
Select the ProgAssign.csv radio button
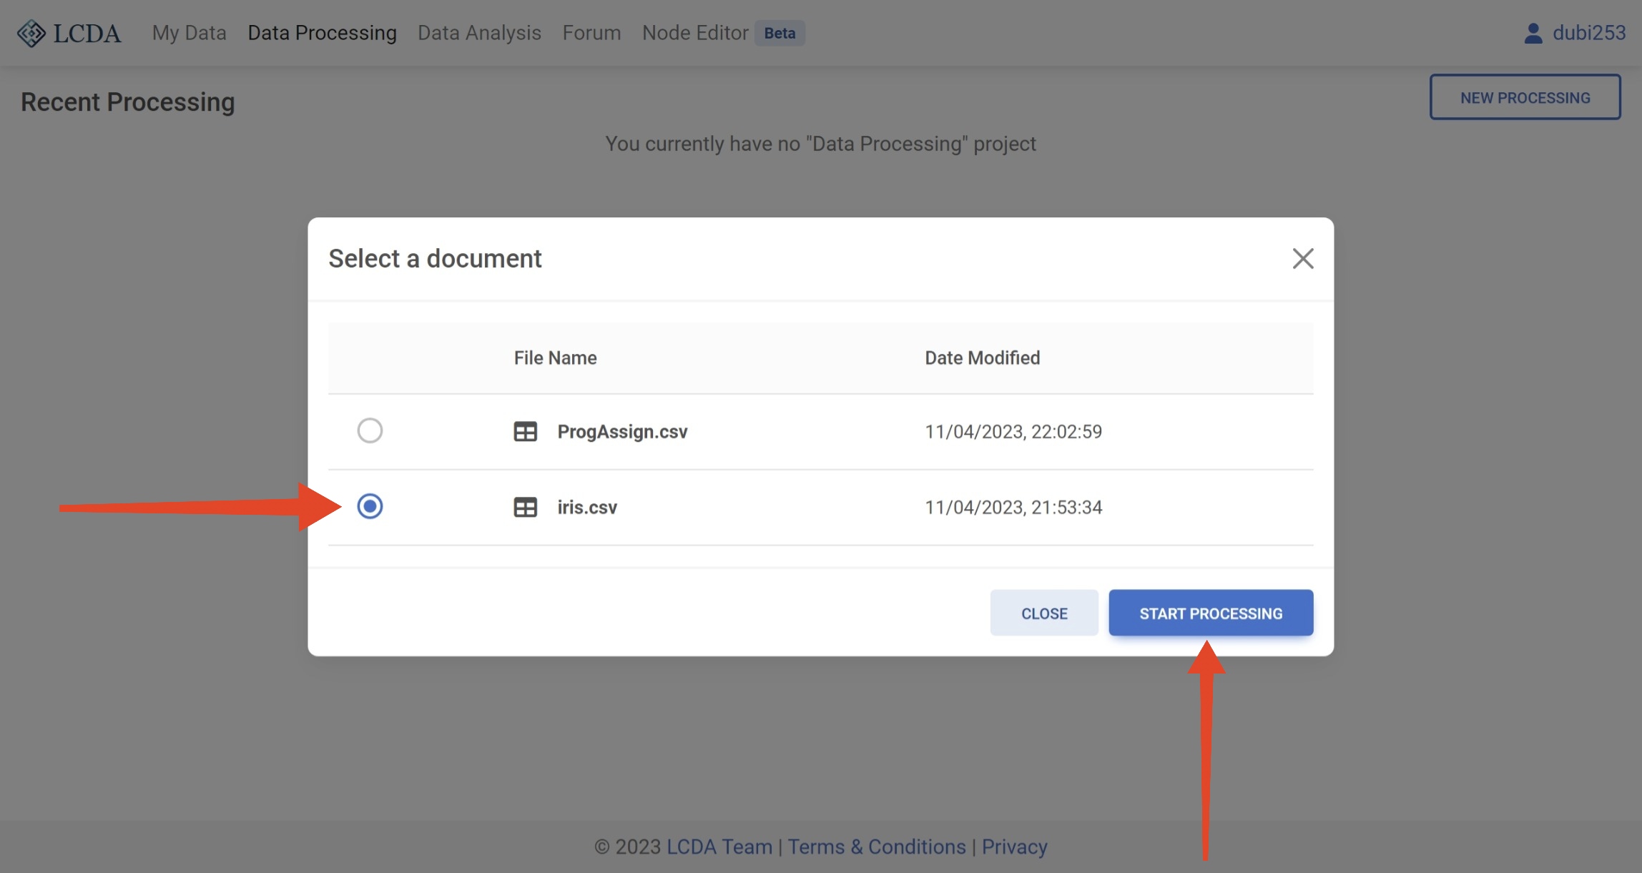(370, 430)
